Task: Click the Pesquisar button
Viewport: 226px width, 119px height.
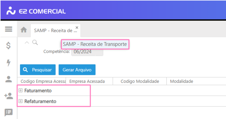Action: pos(38,70)
